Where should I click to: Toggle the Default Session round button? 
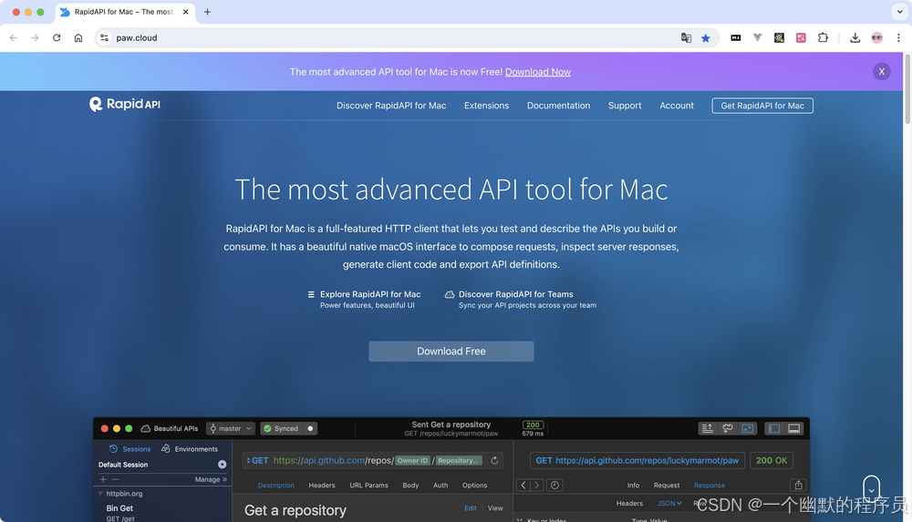click(223, 465)
